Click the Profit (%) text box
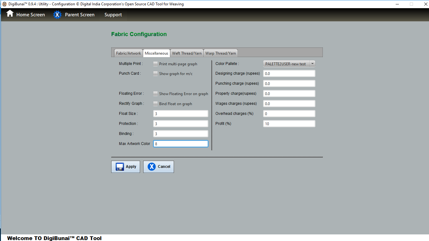Image resolution: width=429 pixels, height=241 pixels. 289,124
